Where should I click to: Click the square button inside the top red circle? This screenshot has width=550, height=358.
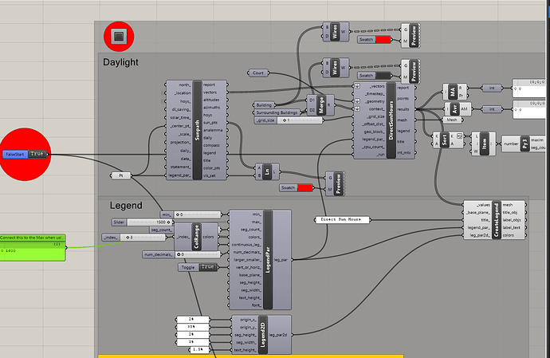(x=119, y=36)
